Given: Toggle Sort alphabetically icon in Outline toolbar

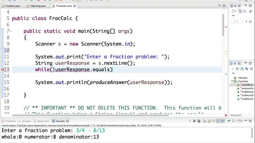Looking at the screenshot, I should click(242, 69).
